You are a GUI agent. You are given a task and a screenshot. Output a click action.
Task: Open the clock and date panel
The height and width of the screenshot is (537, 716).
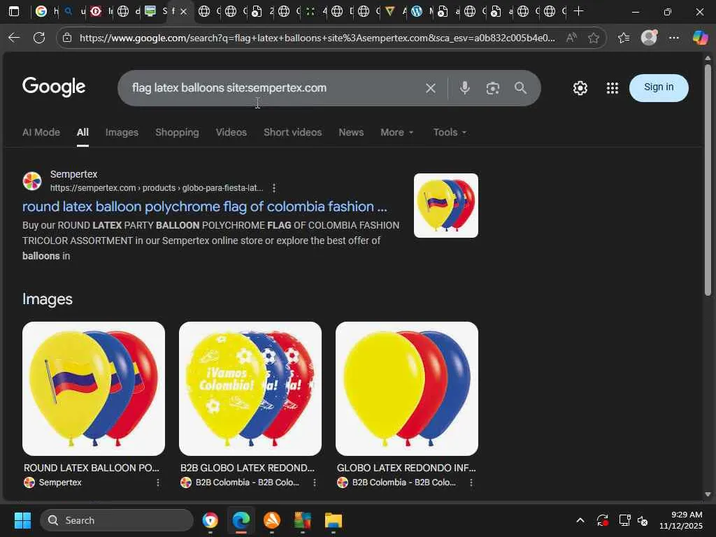pos(681,520)
